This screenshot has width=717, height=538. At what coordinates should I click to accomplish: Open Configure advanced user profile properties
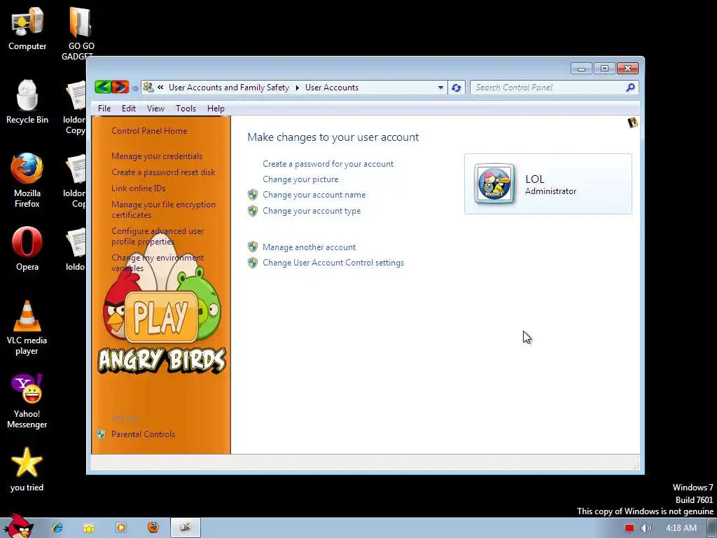point(158,236)
